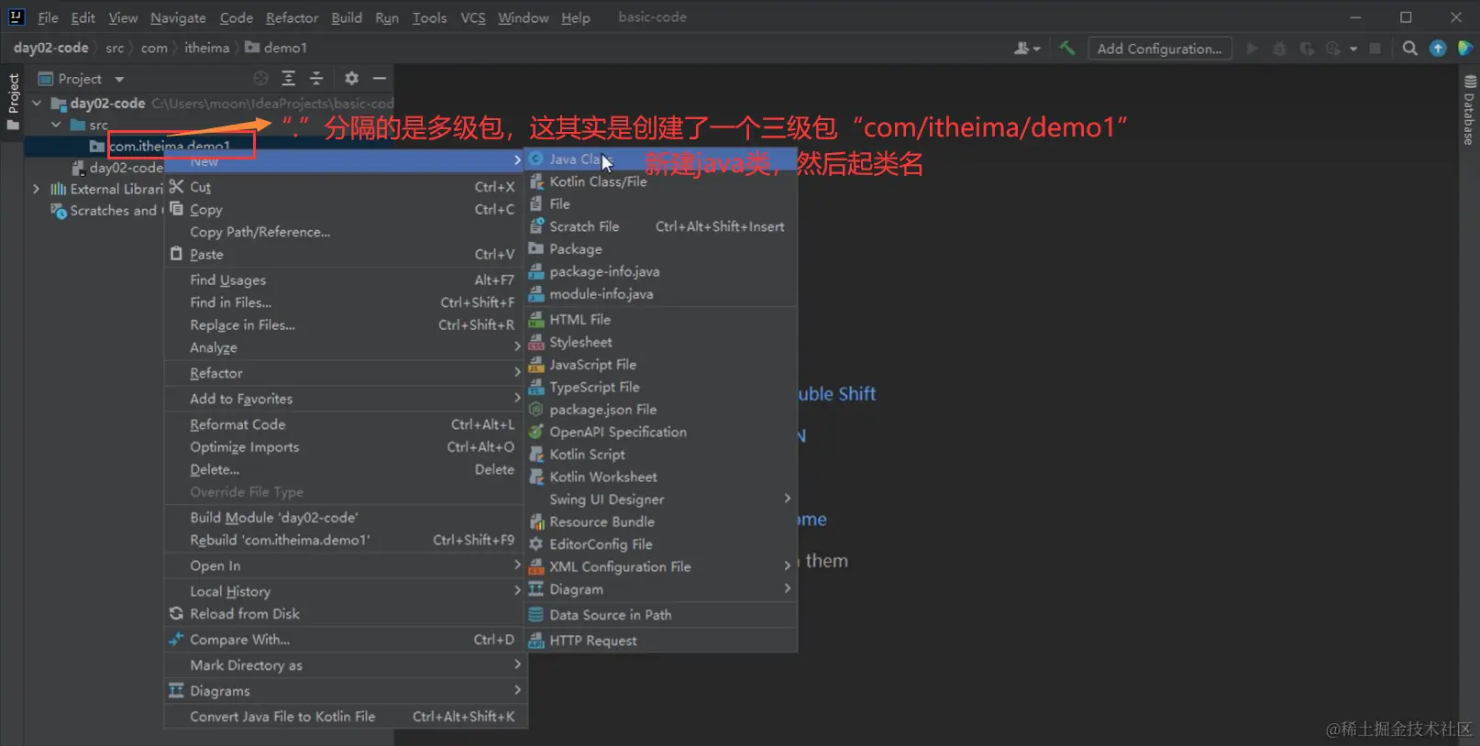Hide the Project panel with minus icon
The image size is (1480, 746).
point(380,79)
